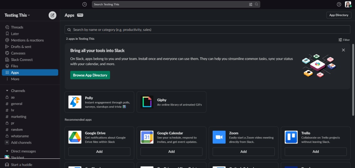Screen dimensions: 355x168
Task: Collapse the Direct messages section
Action: pyautogui.click(x=7, y=151)
